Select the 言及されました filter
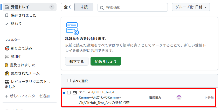Viewport: 221px width, 110px height. tap(20, 65)
